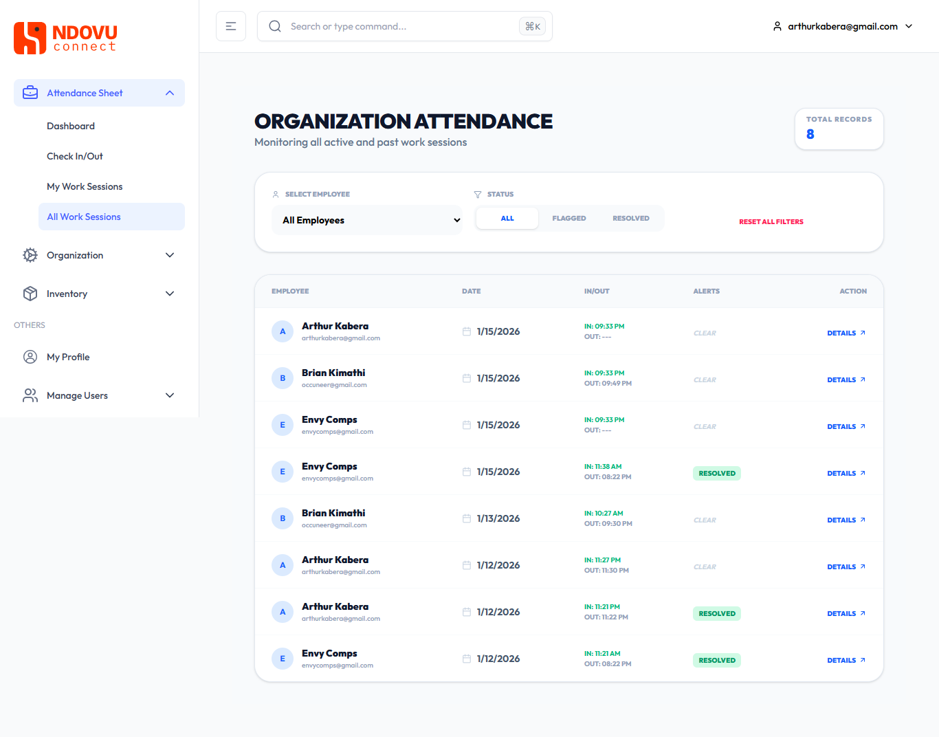939x737 pixels.
Task: Click the sidebar collapse hamburger icon
Action: pyautogui.click(x=231, y=26)
